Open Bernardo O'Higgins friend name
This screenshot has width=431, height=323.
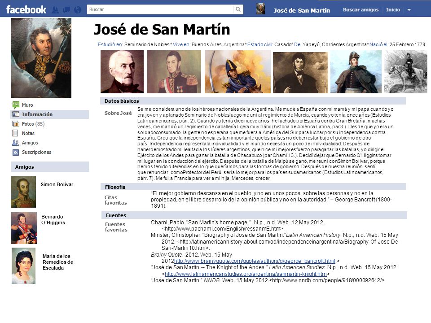click(53, 220)
